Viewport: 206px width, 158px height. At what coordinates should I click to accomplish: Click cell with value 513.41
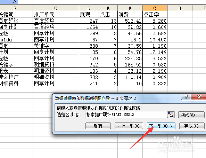(x=130, y=21)
